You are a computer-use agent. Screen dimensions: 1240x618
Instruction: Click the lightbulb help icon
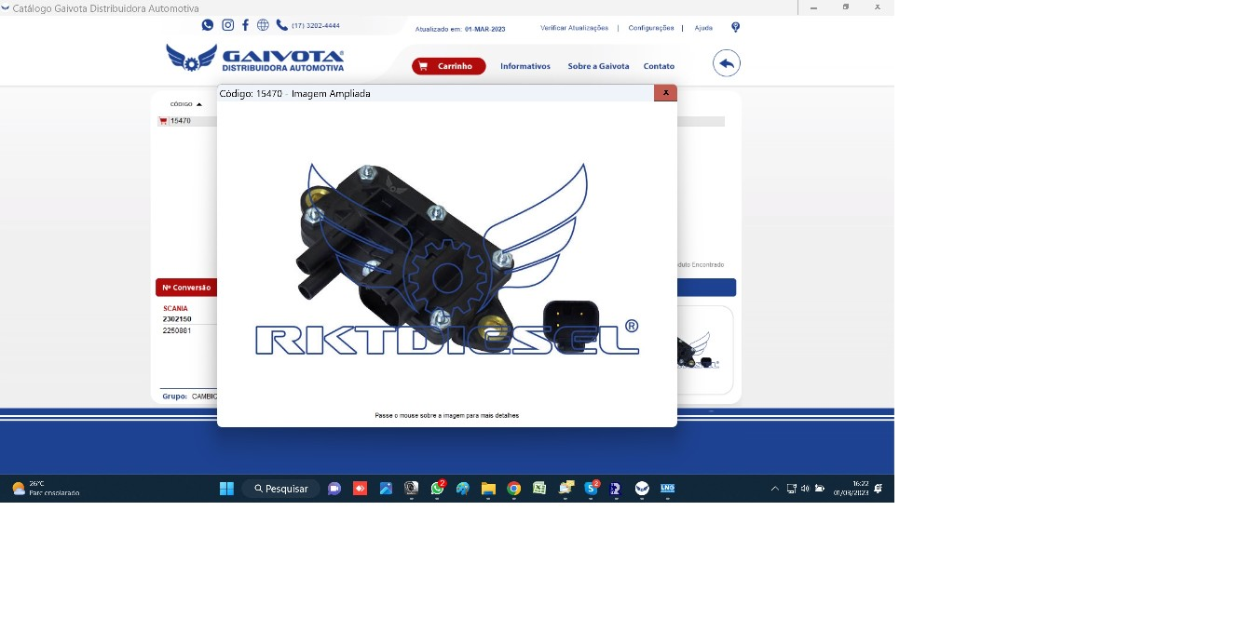[735, 28]
